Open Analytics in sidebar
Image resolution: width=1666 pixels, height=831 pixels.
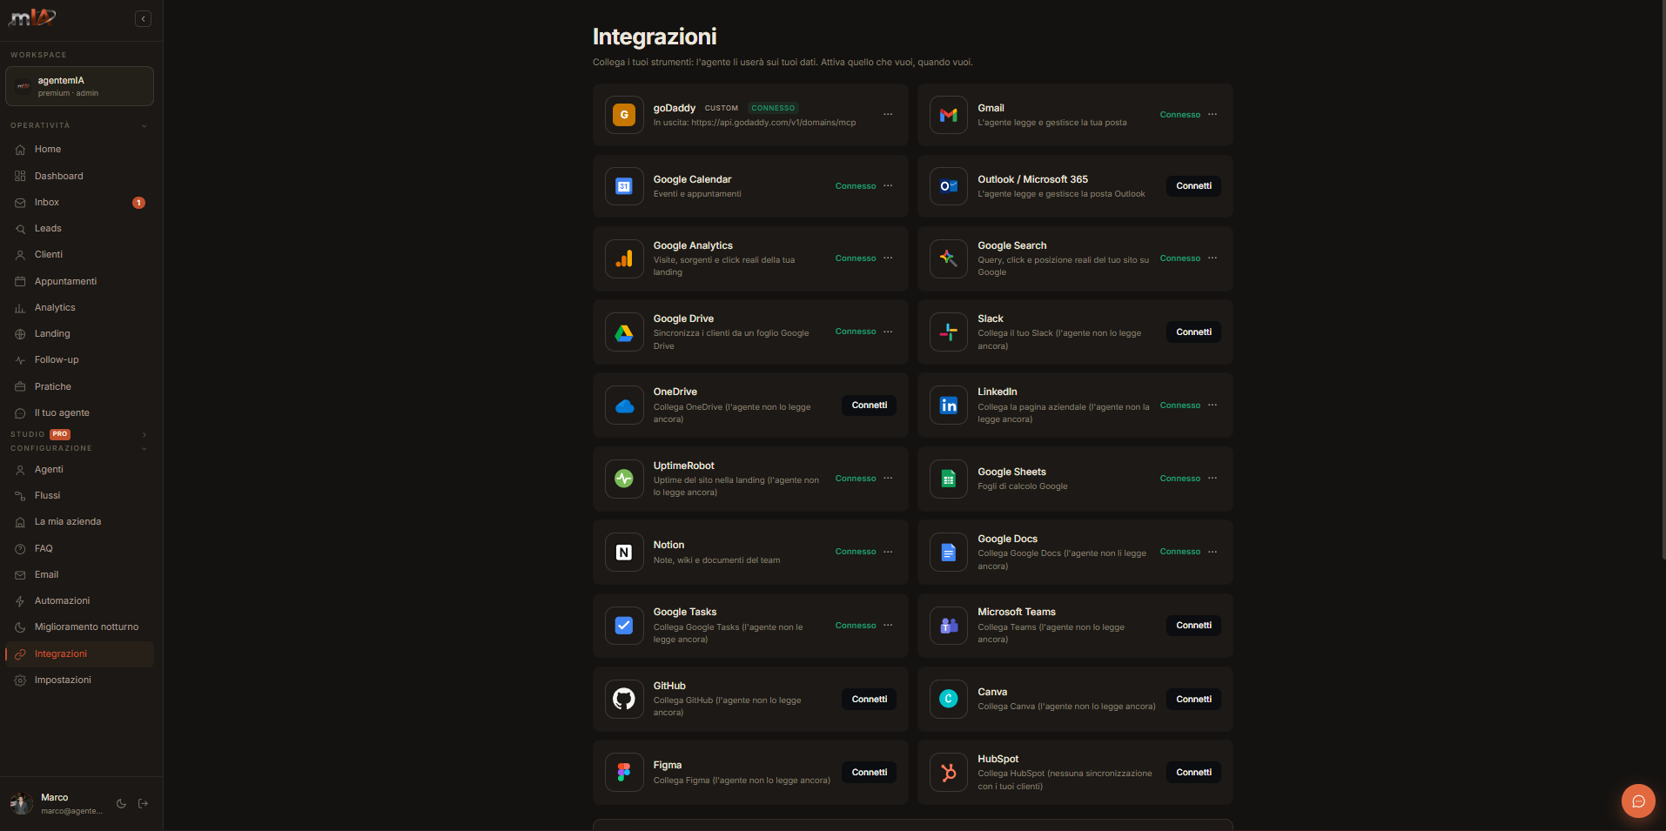79,307
